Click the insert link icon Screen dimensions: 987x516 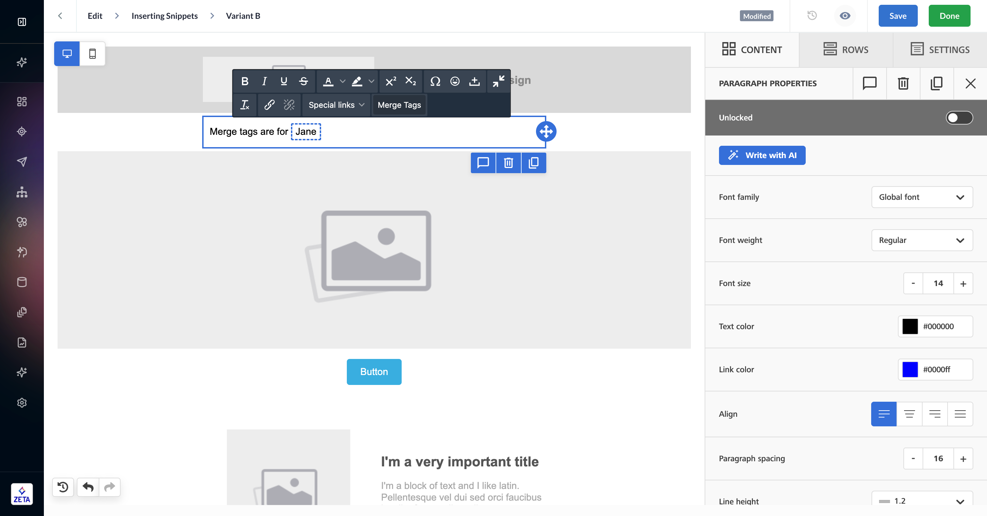269,104
